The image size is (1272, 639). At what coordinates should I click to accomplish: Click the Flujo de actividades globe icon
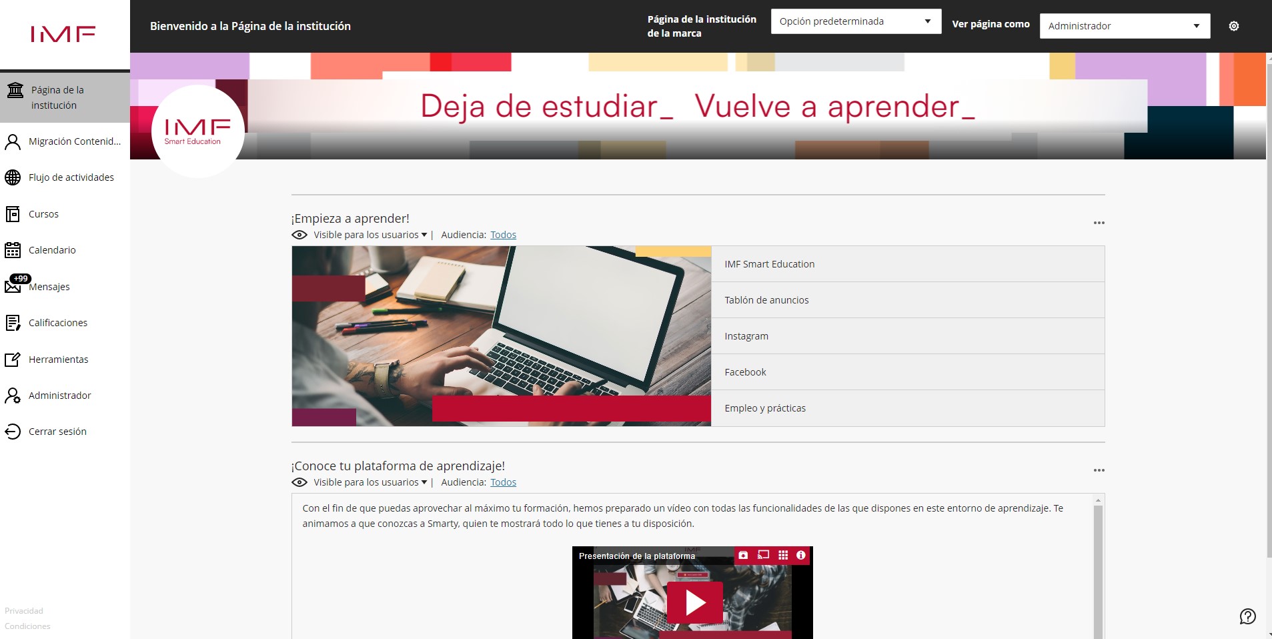(x=13, y=177)
